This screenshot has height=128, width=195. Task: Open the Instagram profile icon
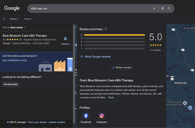point(102,116)
